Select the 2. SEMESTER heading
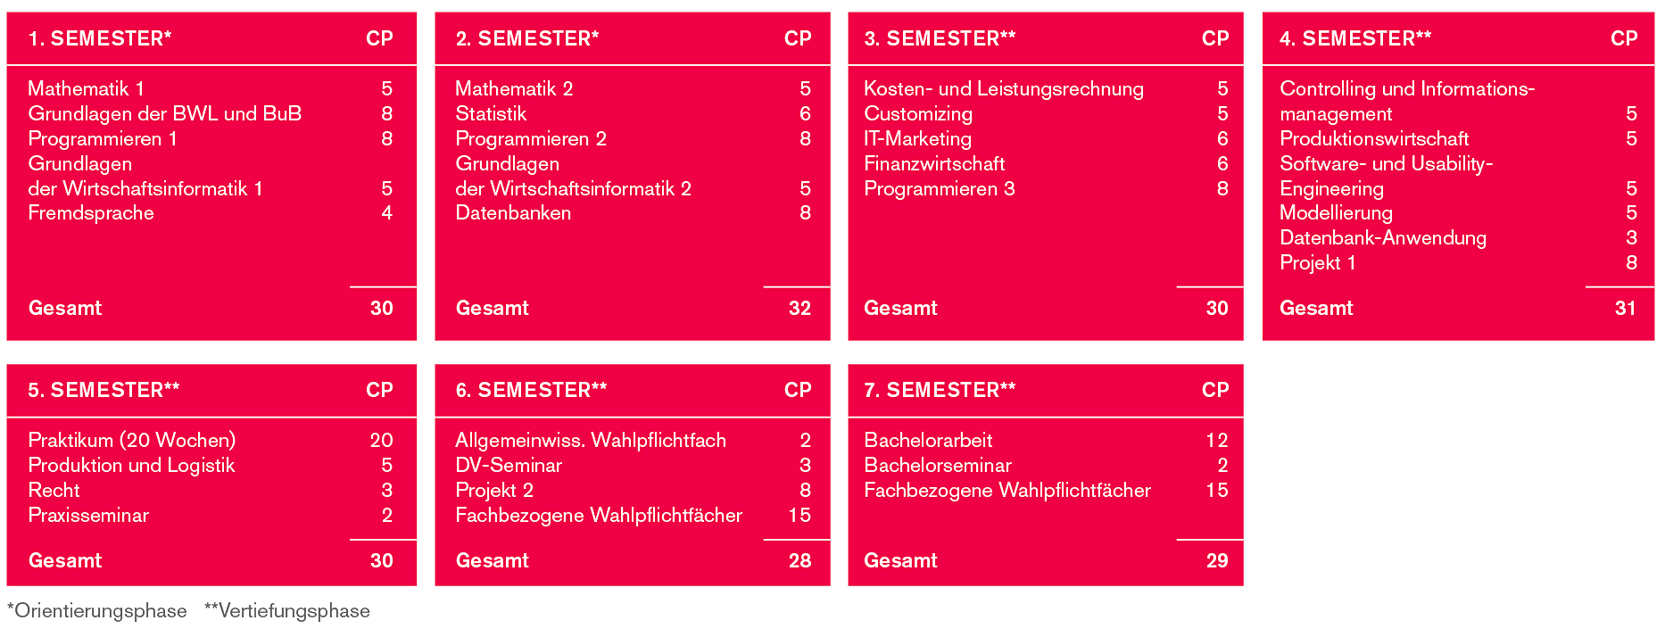1665x629 pixels. [526, 39]
